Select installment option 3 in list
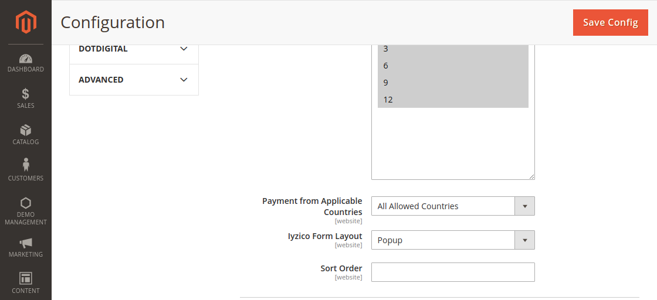 (x=453, y=49)
